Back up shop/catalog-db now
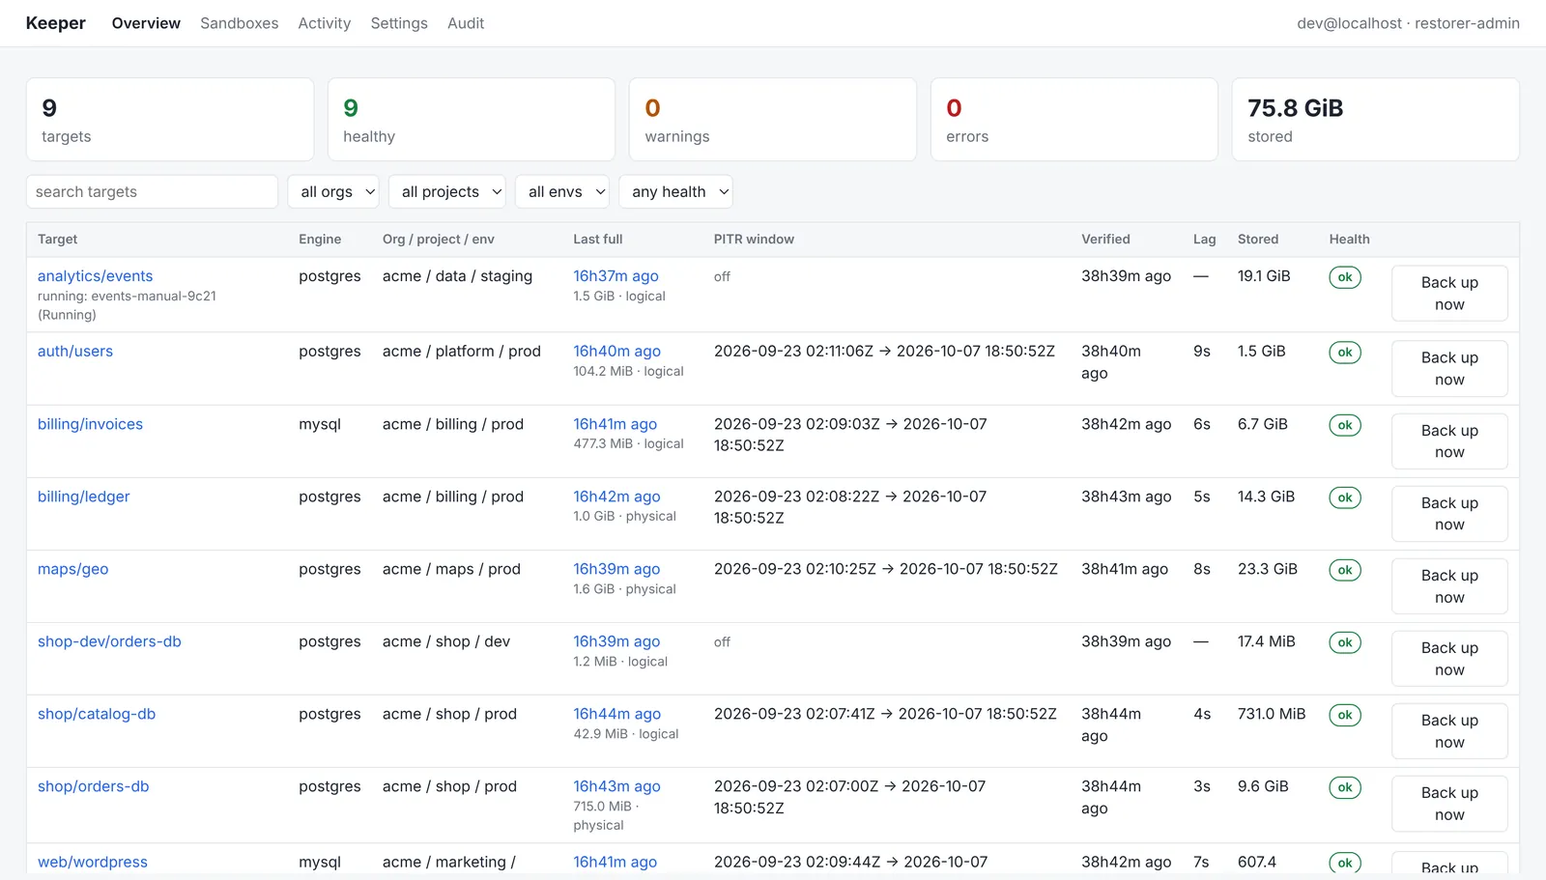Image resolution: width=1546 pixels, height=880 pixels. pos(1449,731)
